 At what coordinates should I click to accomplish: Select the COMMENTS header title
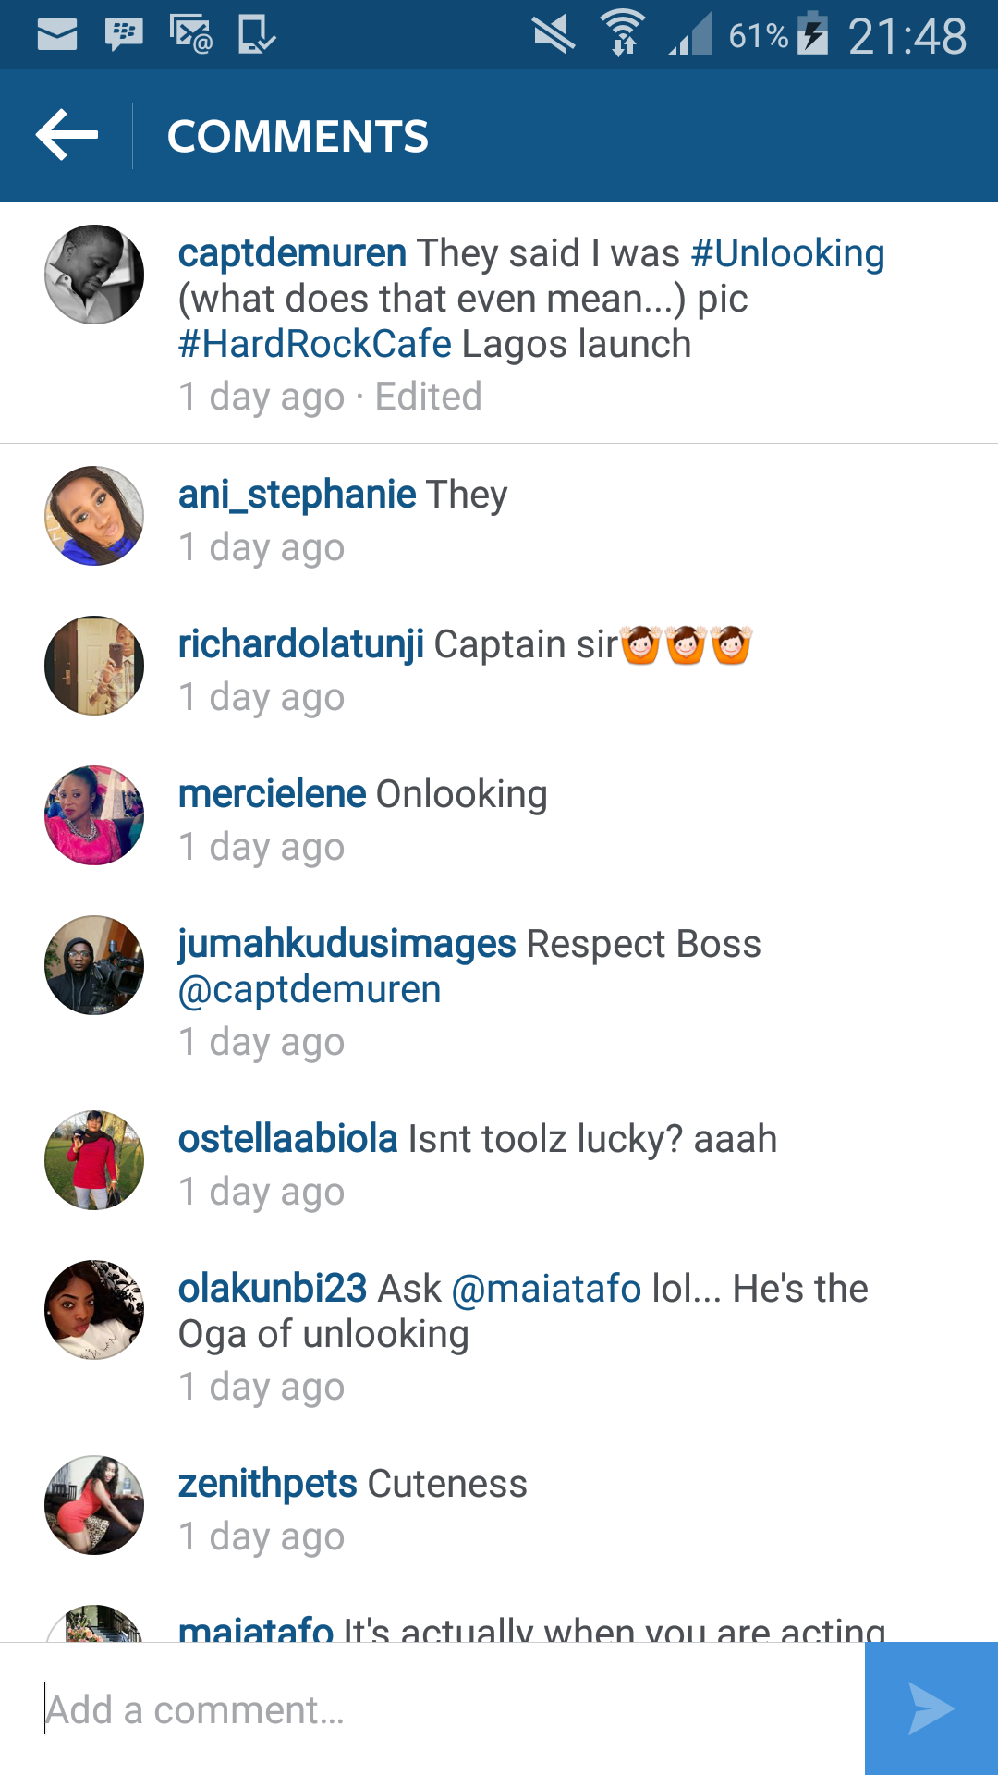(298, 136)
